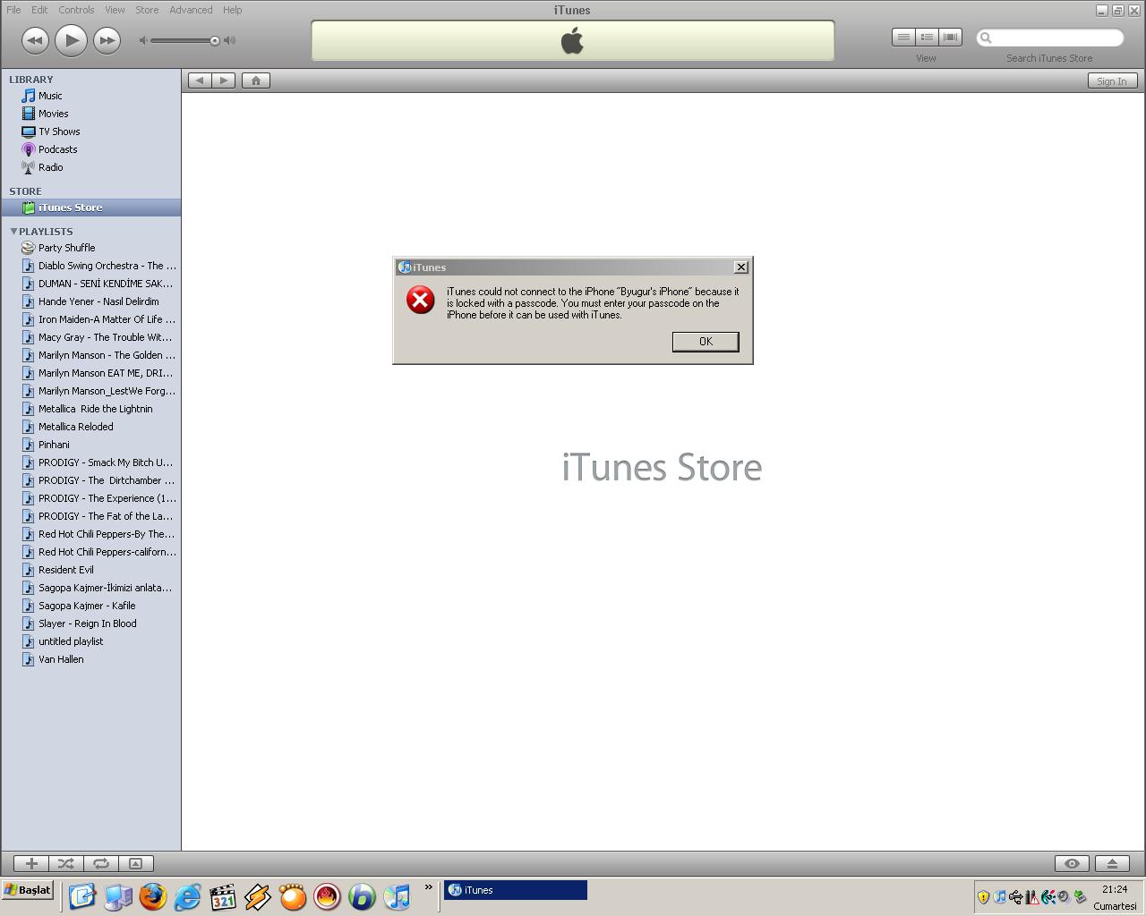Collapse the PLAYLISTS section triangle
This screenshot has width=1146, height=916.
point(13,231)
